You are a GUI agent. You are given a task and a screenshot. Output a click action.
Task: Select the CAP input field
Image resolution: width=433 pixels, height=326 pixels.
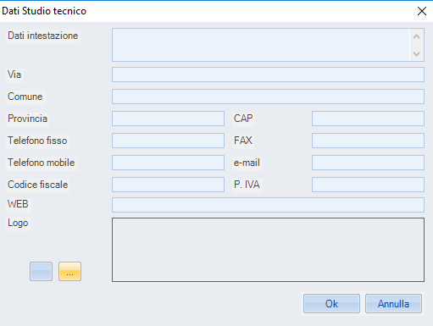[368, 119]
